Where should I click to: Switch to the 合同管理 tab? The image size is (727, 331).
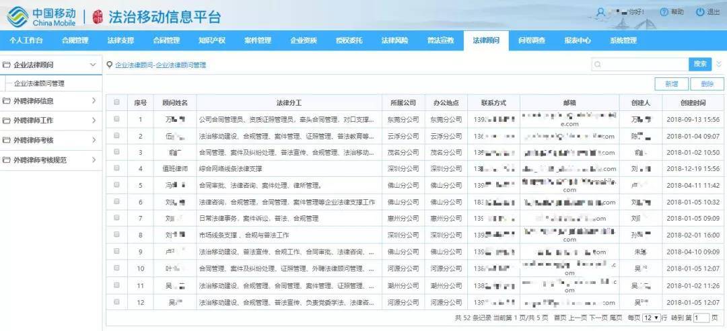(166, 40)
